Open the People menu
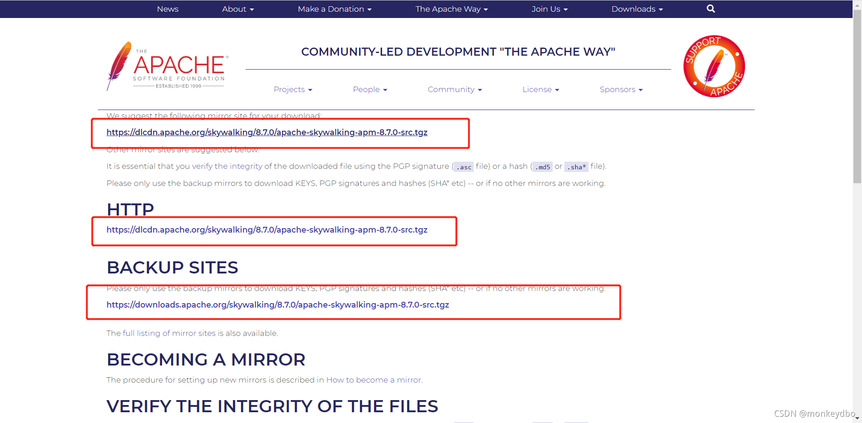862x423 pixels. pos(370,89)
